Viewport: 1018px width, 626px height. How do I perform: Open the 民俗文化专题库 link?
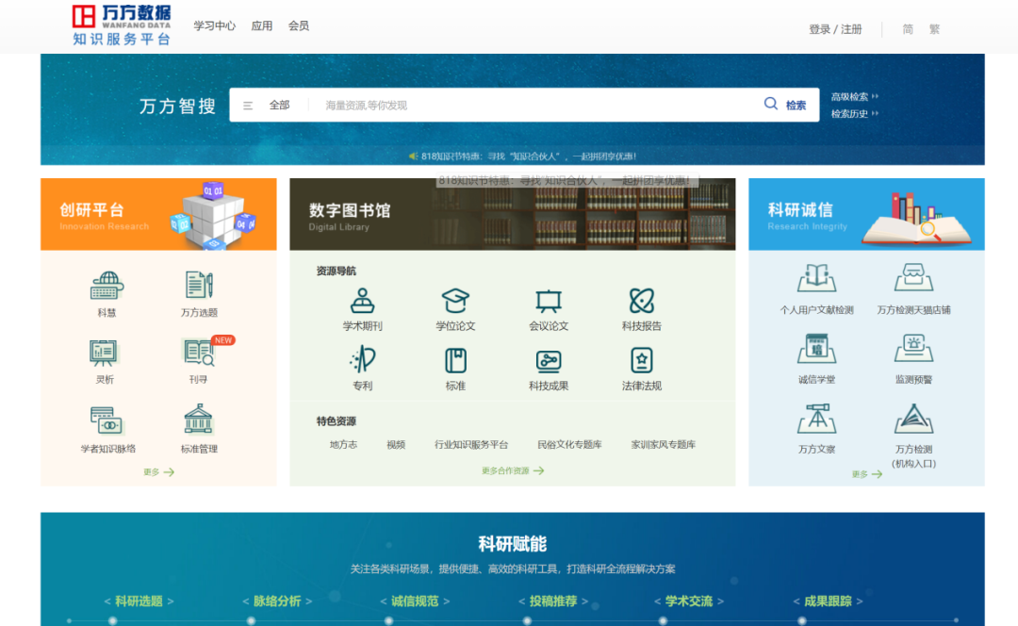[x=569, y=445]
